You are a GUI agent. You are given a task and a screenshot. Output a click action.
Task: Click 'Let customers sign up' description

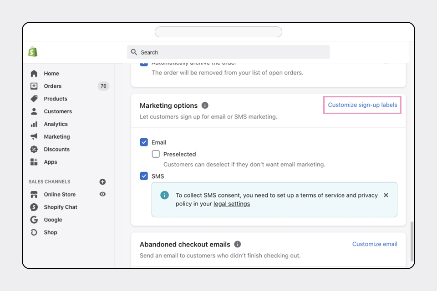208,117
